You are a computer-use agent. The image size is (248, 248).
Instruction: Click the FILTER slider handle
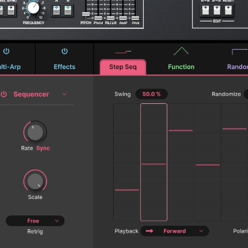(x=111, y=18)
